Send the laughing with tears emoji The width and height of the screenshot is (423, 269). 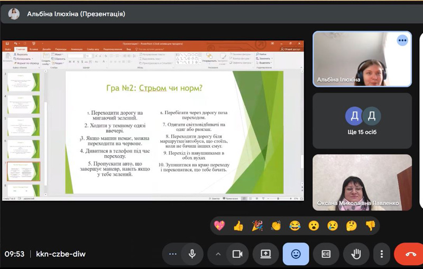(295, 226)
